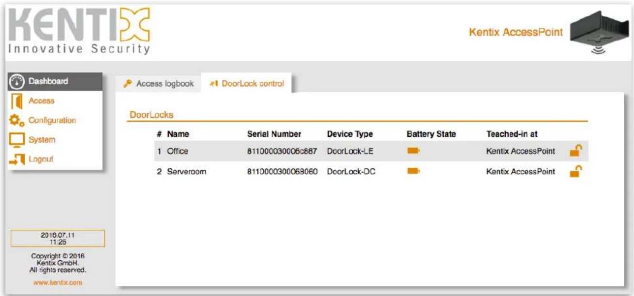Click the key icon on Access logbook tab
Image resolution: width=634 pixels, height=296 pixels.
click(128, 84)
